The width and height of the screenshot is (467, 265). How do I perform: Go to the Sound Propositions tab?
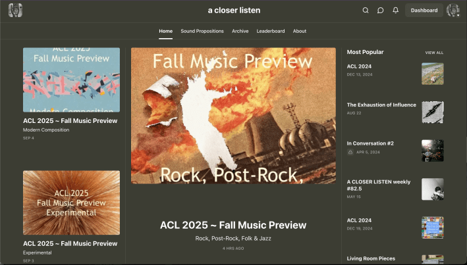point(202,31)
